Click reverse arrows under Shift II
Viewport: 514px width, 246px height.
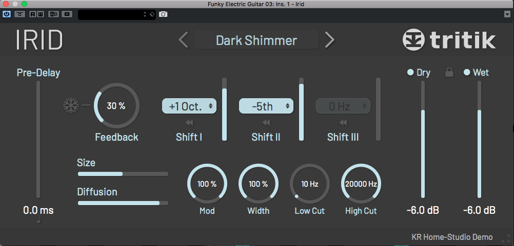(x=266, y=122)
